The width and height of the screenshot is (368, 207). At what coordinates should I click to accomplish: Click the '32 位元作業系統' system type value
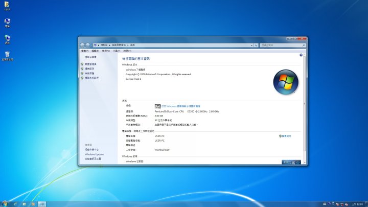coord(163,121)
